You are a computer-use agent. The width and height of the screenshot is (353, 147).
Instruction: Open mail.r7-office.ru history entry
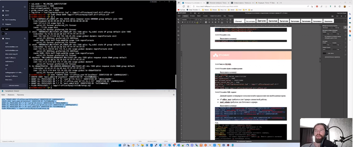(10, 57)
